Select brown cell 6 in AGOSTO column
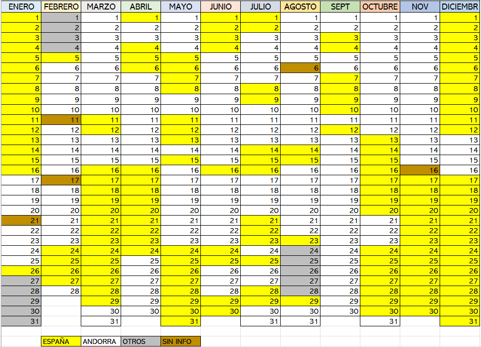Image resolution: width=481 pixels, height=347 pixels. click(x=300, y=68)
